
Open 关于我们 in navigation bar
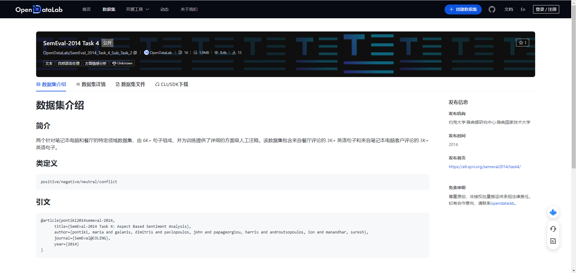click(189, 9)
